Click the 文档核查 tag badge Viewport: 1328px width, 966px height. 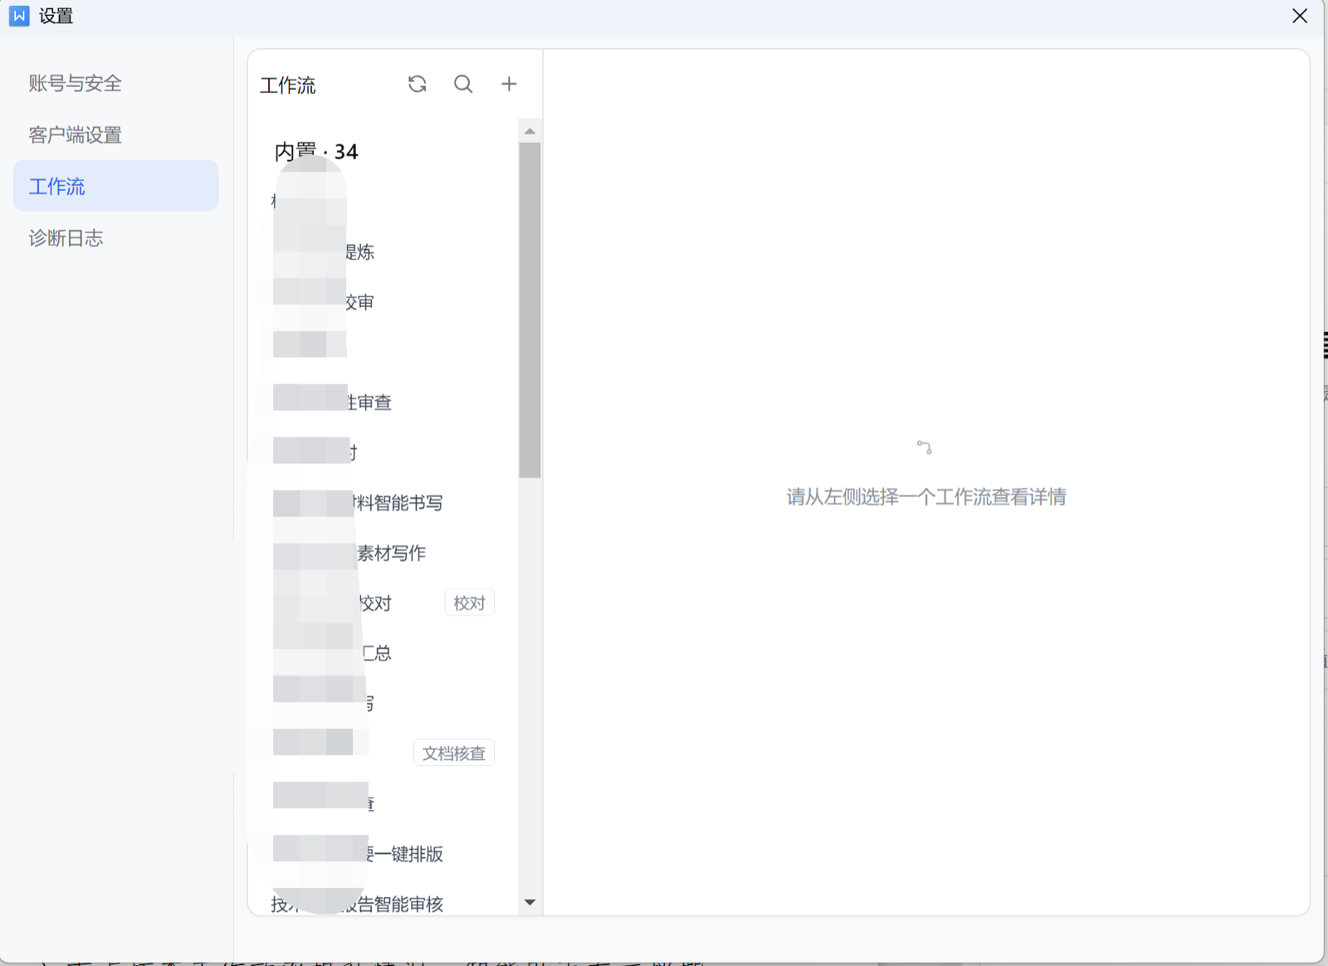(x=454, y=754)
